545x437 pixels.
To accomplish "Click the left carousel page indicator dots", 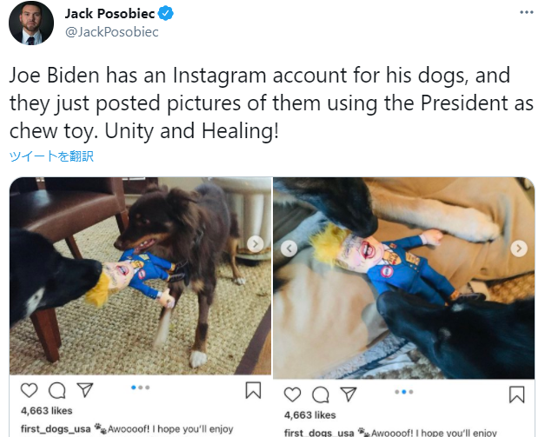I will (141, 387).
